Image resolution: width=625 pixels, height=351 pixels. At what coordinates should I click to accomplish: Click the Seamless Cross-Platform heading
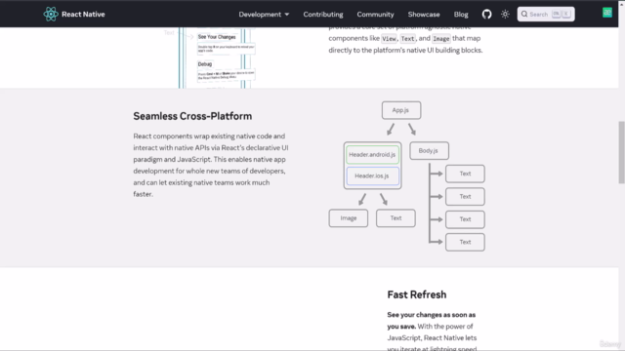click(192, 116)
